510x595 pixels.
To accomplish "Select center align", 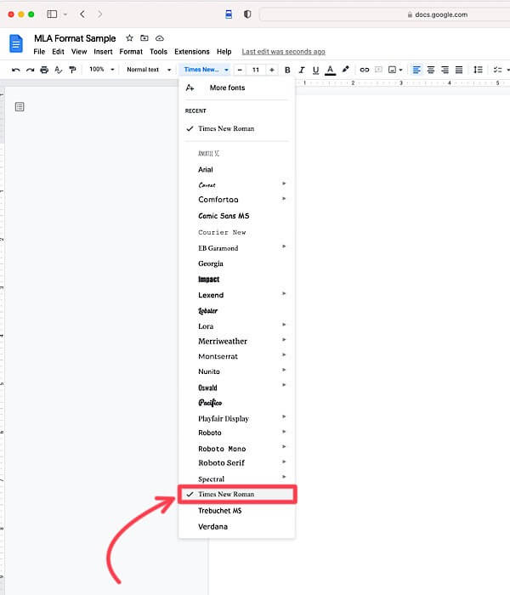I will point(431,70).
